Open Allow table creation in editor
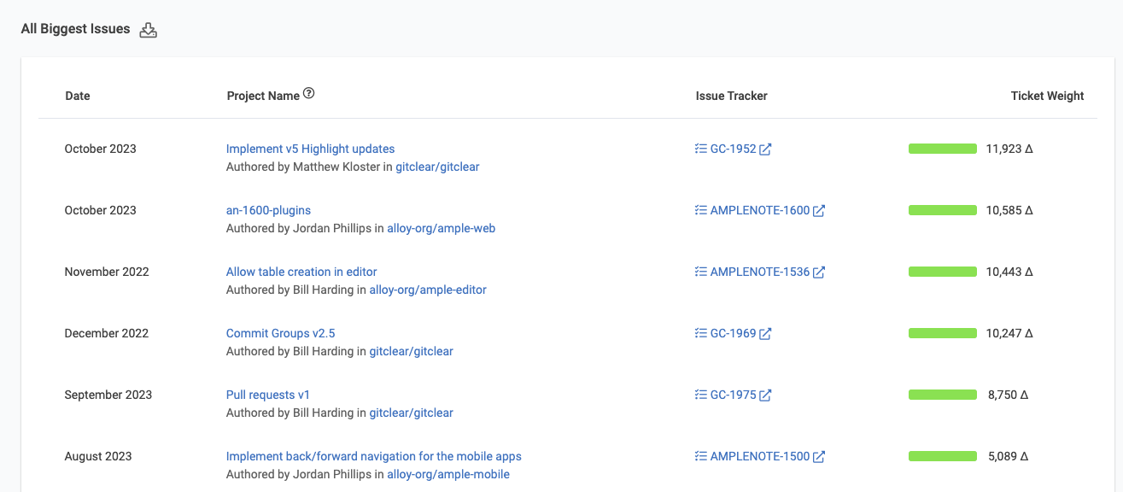The image size is (1123, 492). point(301,272)
